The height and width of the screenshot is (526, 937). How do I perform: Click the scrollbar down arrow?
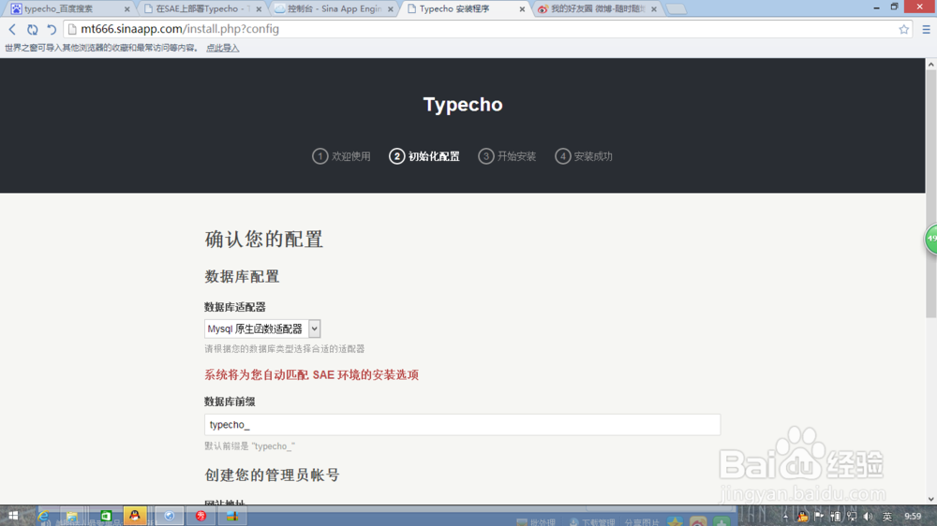point(931,499)
